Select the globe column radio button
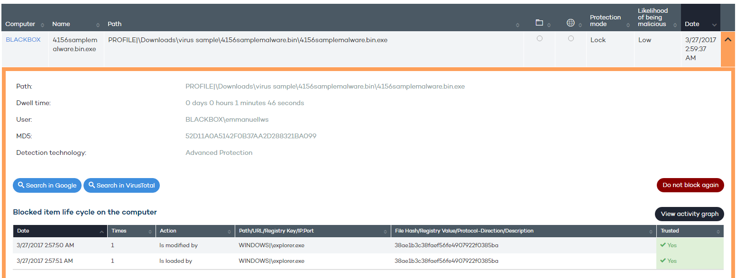Viewport: 736px width, 278px height. pyautogui.click(x=570, y=38)
